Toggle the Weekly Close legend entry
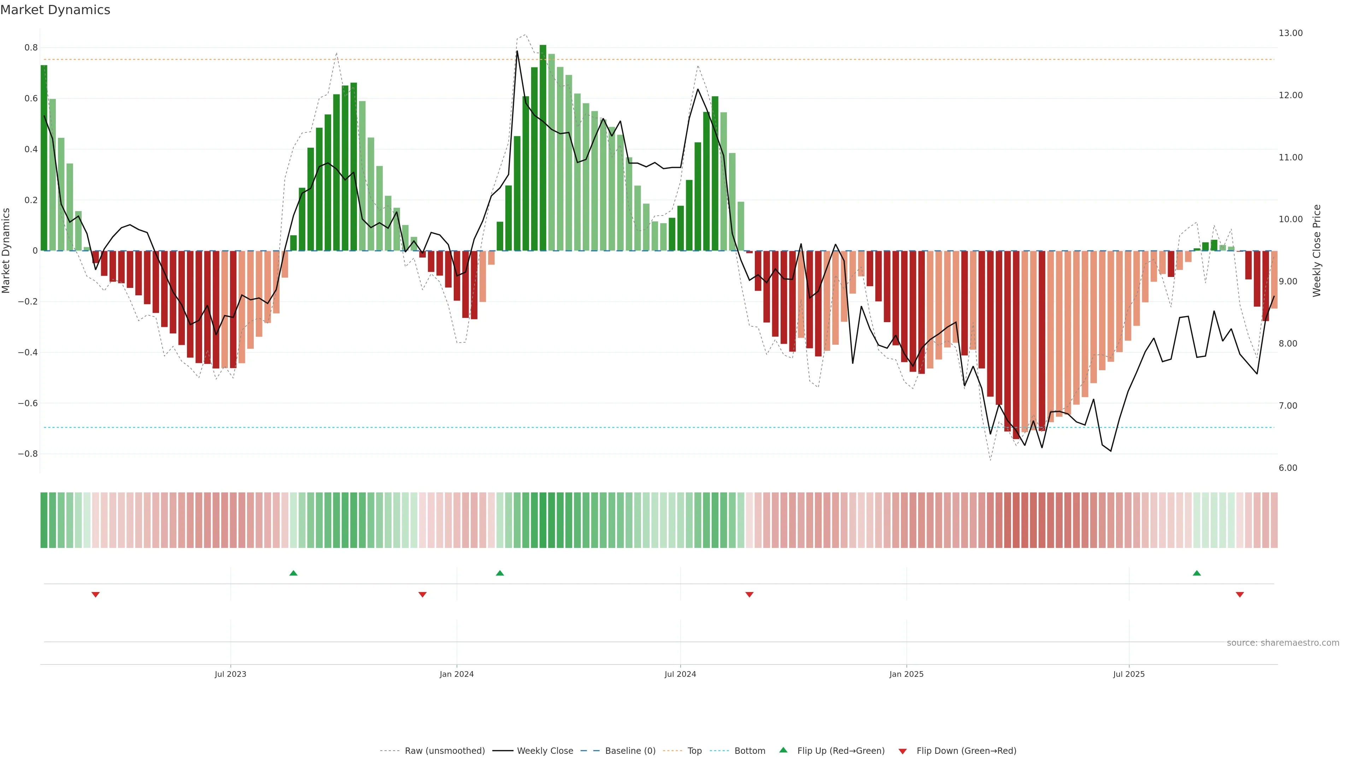 [x=545, y=751]
